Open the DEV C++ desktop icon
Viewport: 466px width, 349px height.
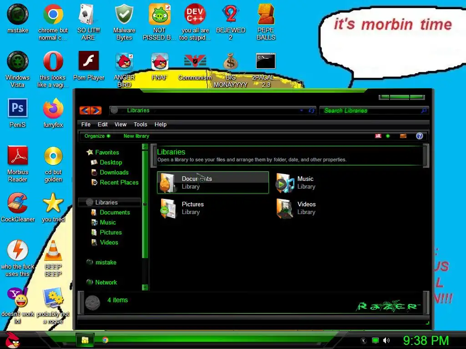click(195, 22)
